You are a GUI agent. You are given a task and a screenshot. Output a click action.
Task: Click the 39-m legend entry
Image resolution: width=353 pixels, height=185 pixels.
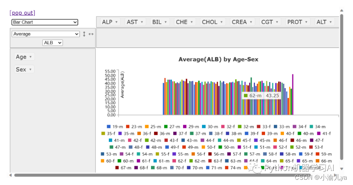coord(269,134)
